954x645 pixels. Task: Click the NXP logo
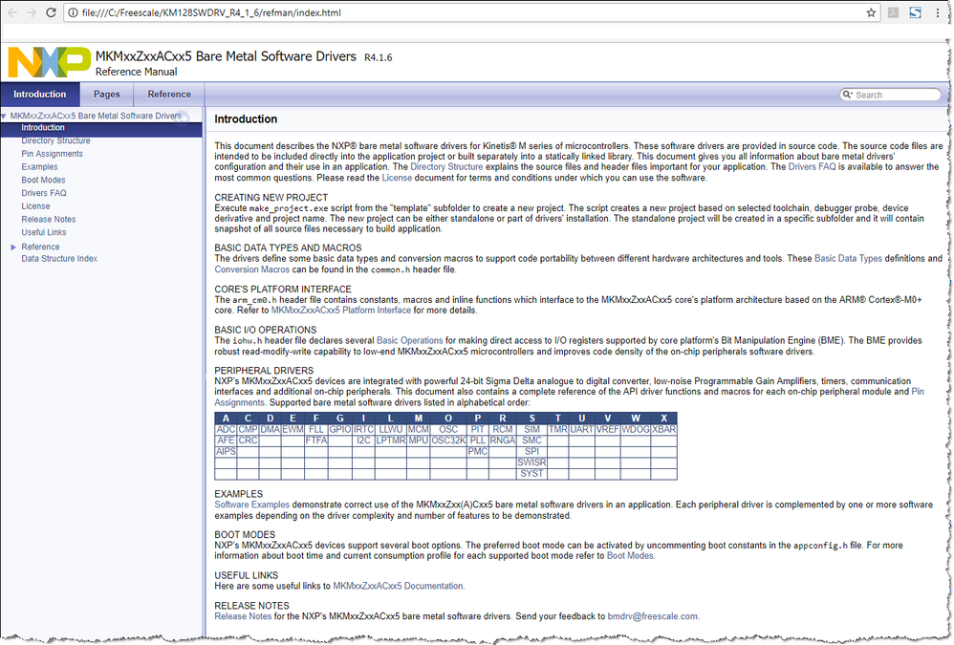pyautogui.click(x=50, y=62)
